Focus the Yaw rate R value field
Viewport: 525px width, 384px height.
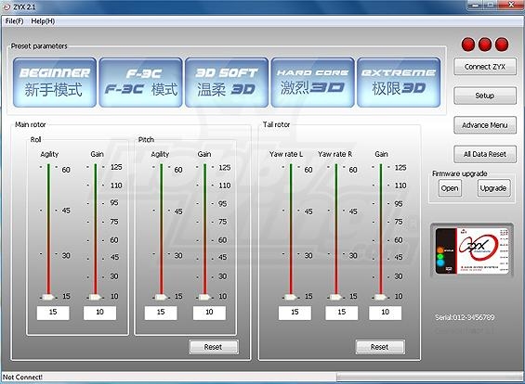[x=342, y=313]
